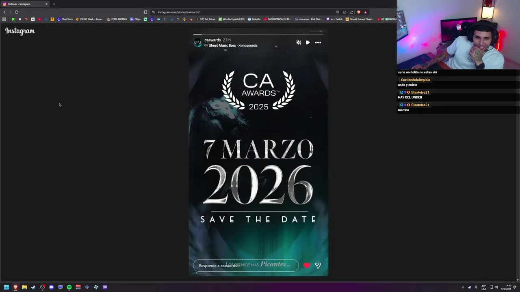
Task: Open OBS Studio from the taskbar
Action: 42,287
